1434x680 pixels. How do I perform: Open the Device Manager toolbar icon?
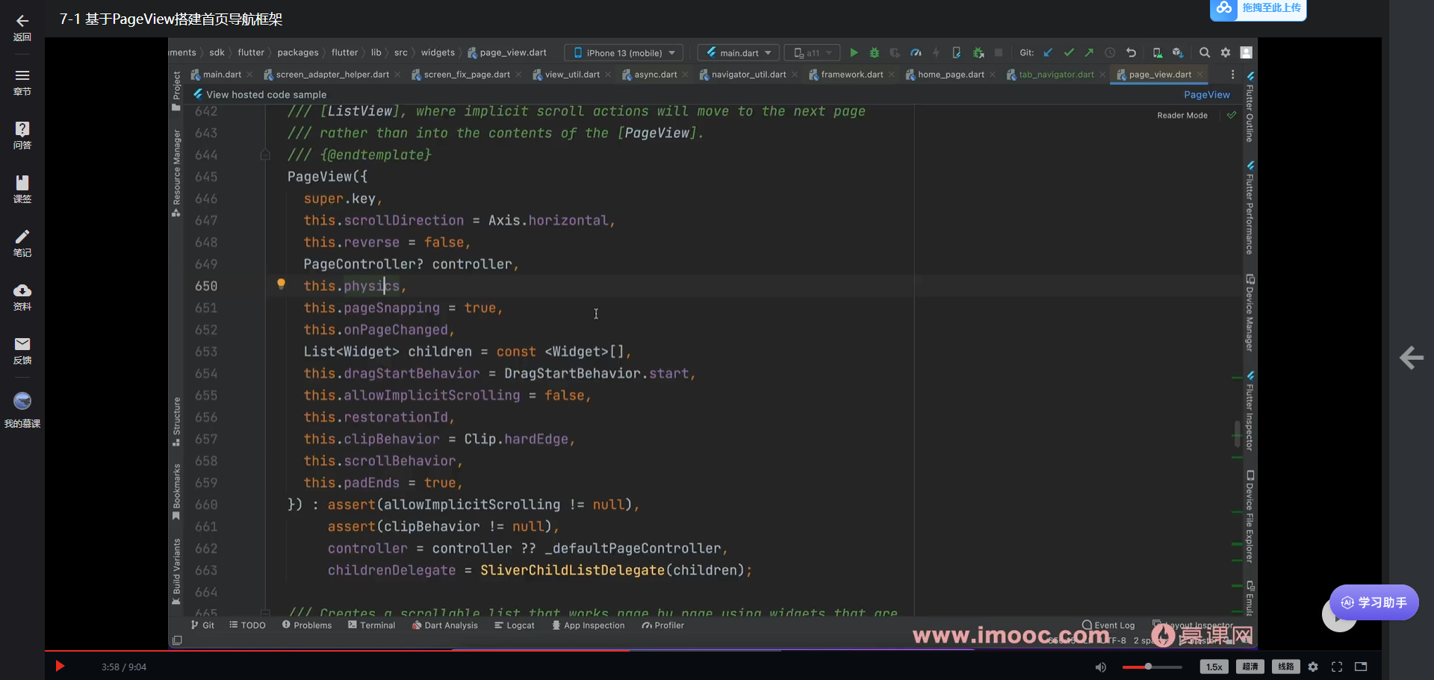coord(1157,53)
